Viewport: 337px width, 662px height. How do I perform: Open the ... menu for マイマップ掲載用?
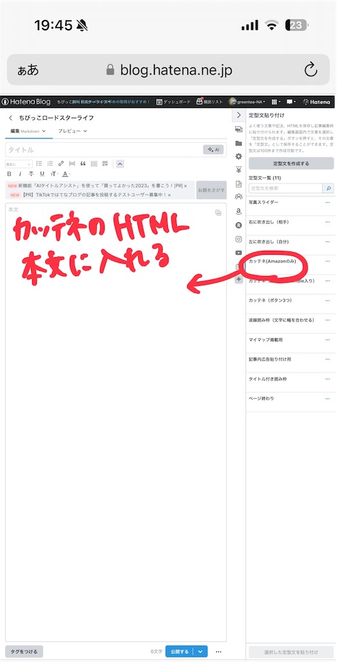point(328,340)
